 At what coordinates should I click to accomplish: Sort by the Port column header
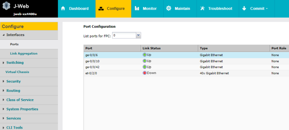pyautogui.click(x=112, y=48)
